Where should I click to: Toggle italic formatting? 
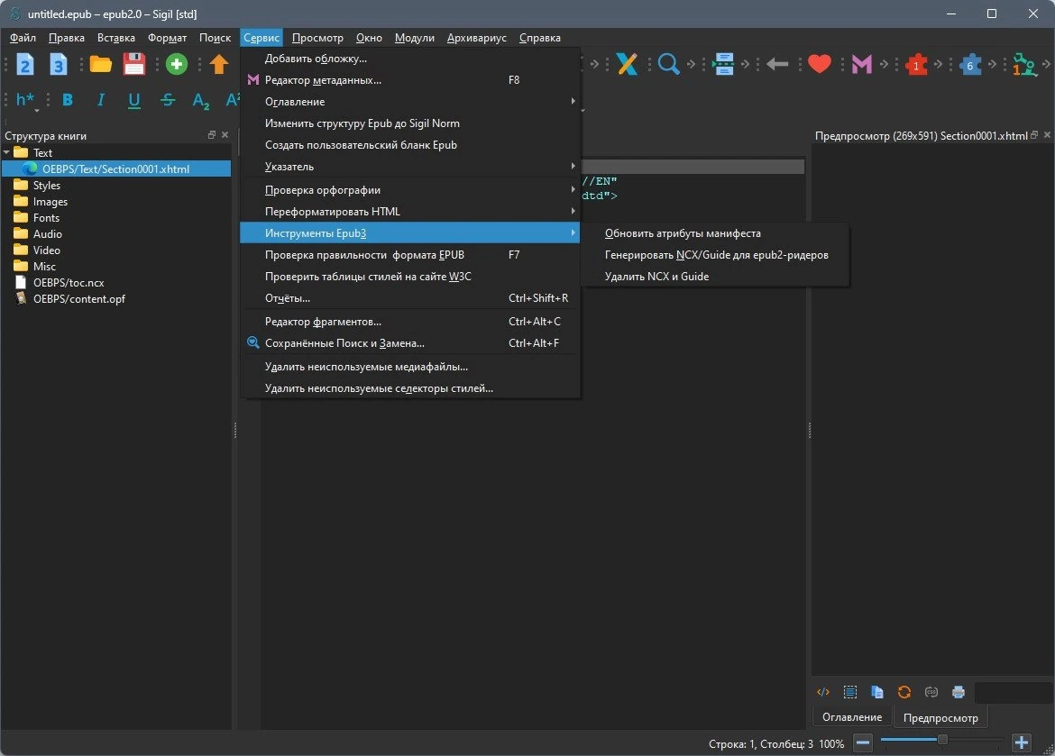pyautogui.click(x=101, y=100)
